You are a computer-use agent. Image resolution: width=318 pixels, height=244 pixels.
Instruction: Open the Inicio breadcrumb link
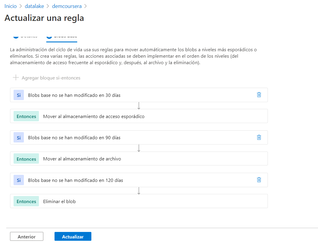coord(11,6)
